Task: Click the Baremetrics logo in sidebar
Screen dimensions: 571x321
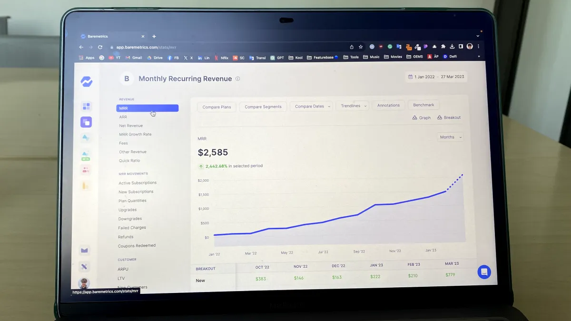Action: pyautogui.click(x=86, y=82)
